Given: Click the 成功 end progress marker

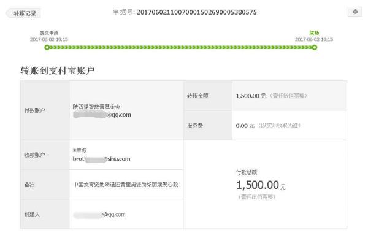Looking at the screenshot, I should pos(315,48).
